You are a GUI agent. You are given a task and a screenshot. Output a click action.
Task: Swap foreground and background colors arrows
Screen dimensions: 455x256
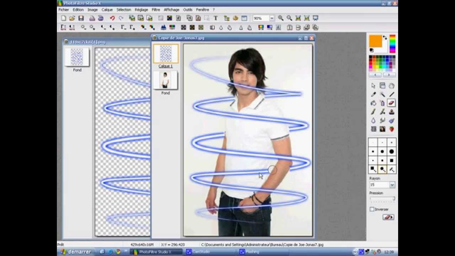pos(385,38)
